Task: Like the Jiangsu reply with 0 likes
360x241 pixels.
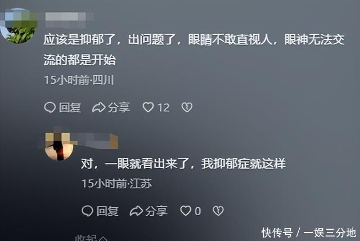Action: coord(186,211)
